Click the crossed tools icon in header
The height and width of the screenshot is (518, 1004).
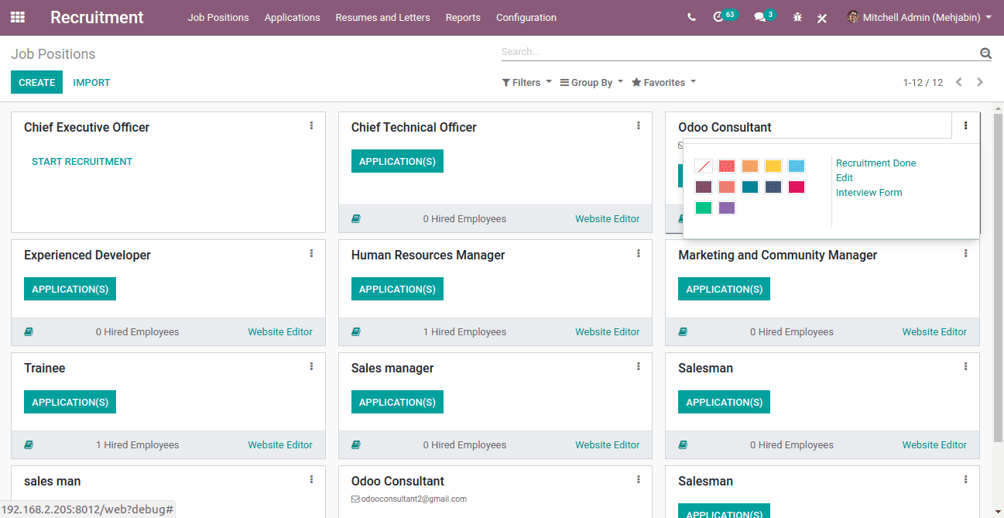click(x=822, y=17)
